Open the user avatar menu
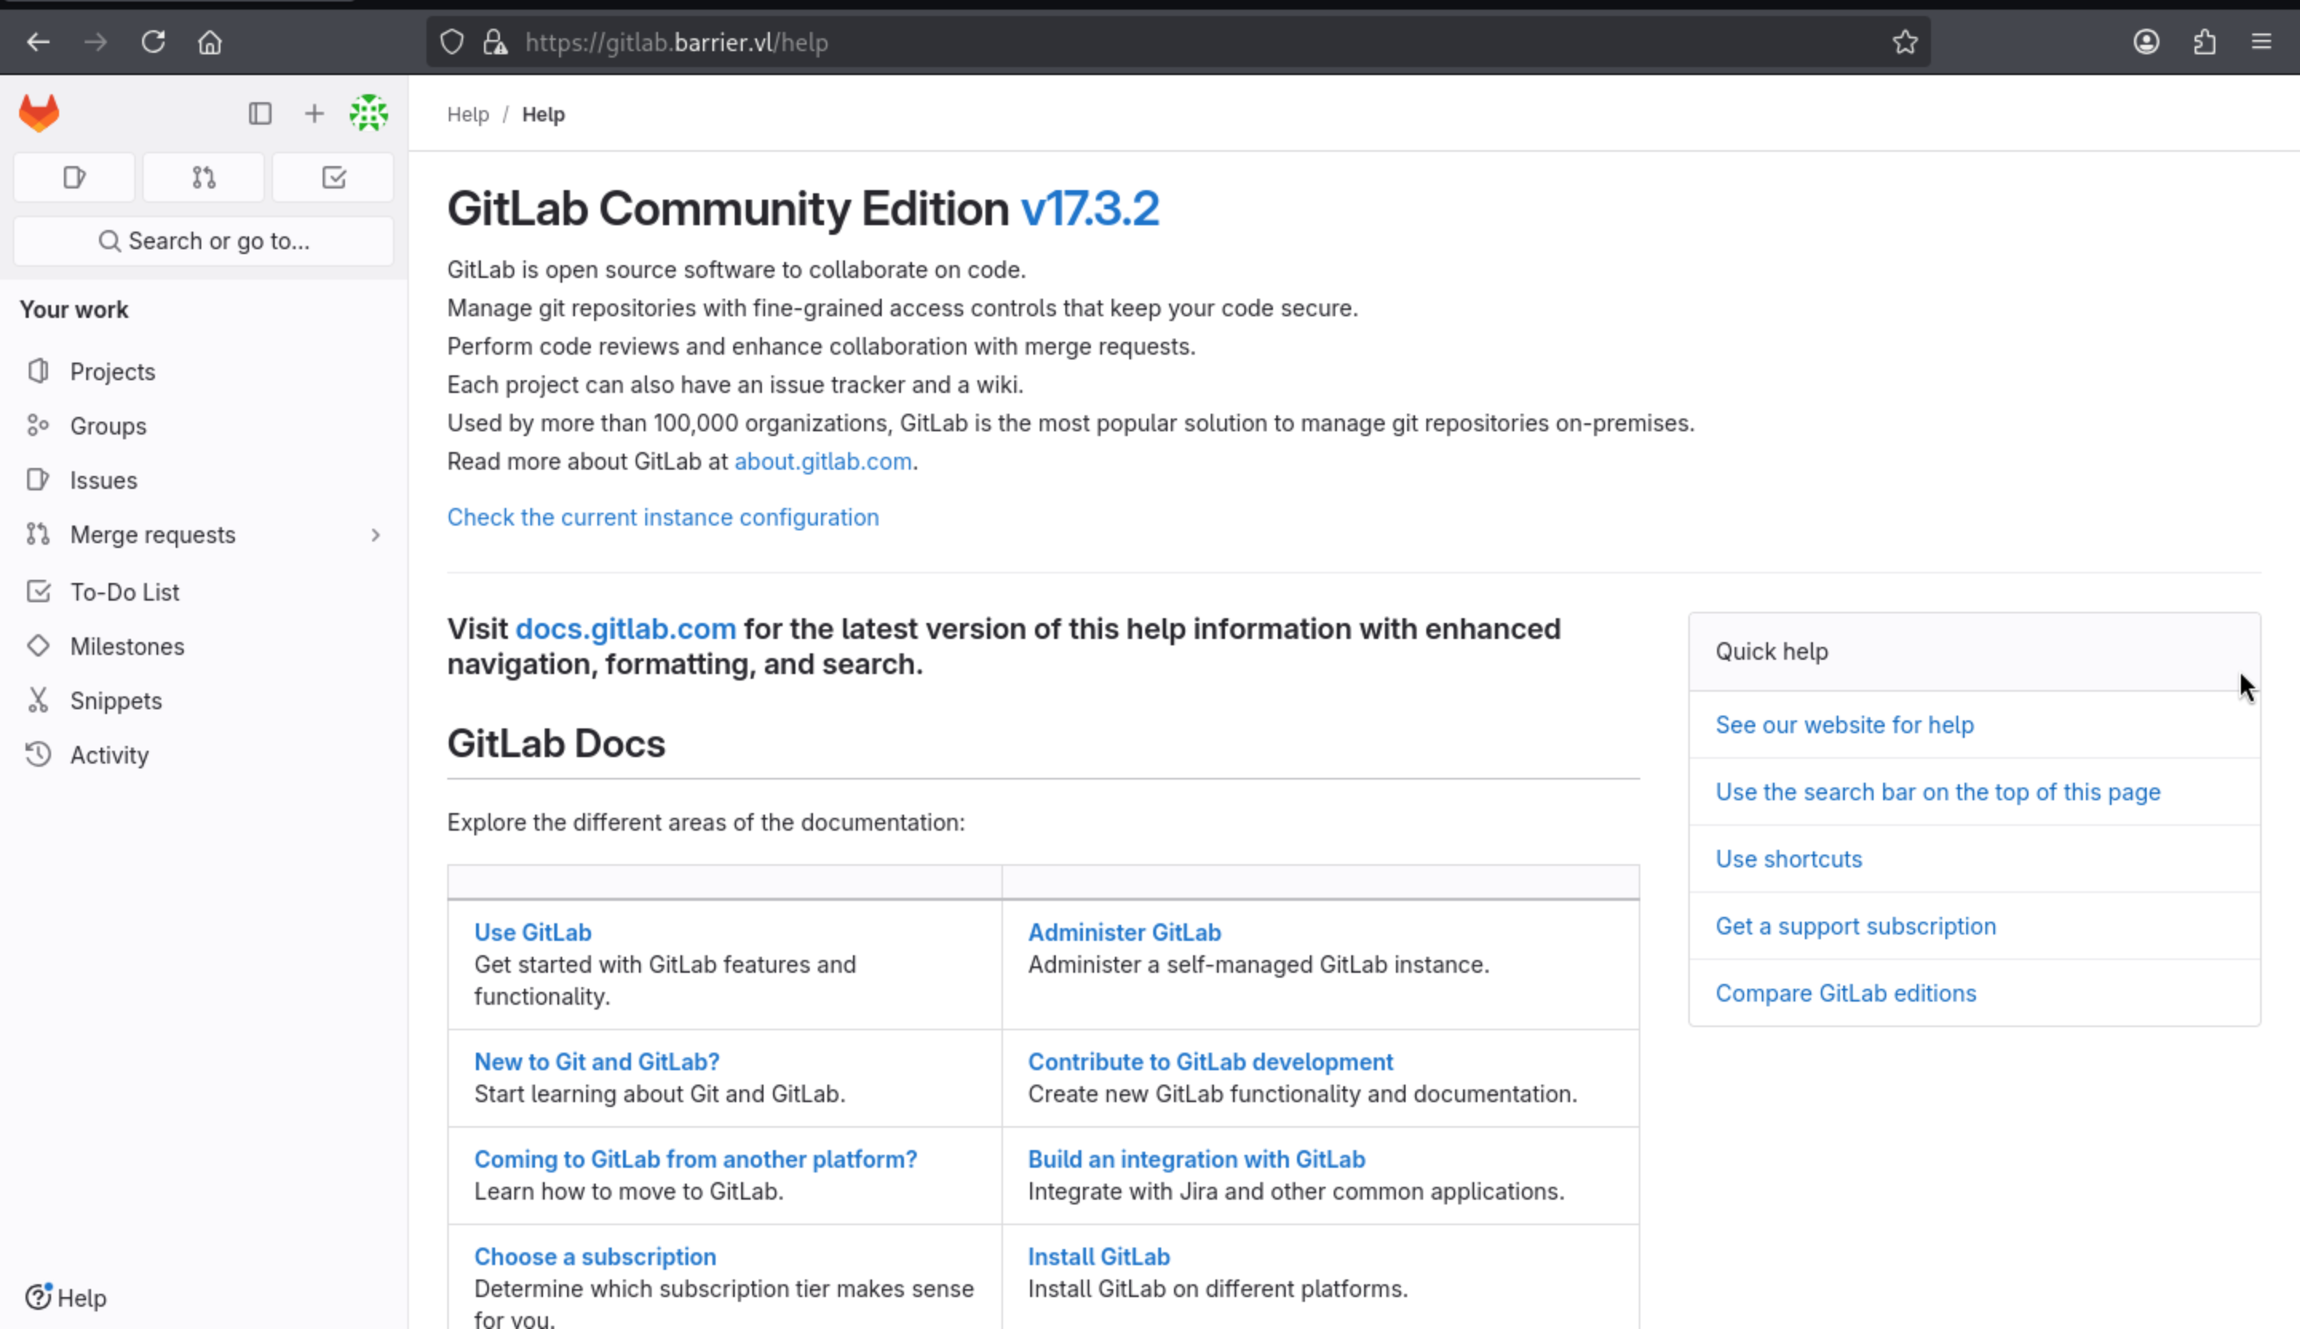Image resolution: width=2300 pixels, height=1329 pixels. pyautogui.click(x=369, y=113)
